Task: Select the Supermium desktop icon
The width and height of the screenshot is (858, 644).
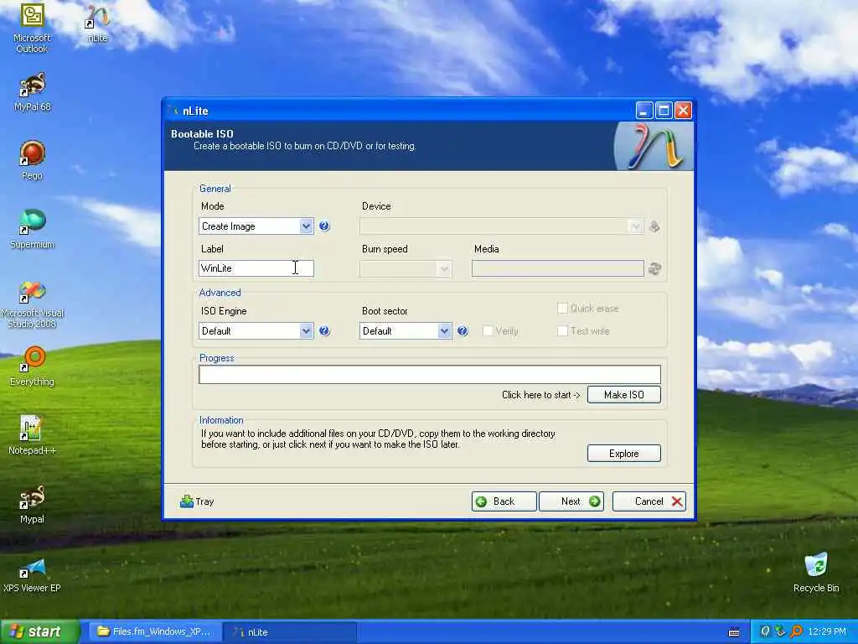Action: [x=33, y=229]
